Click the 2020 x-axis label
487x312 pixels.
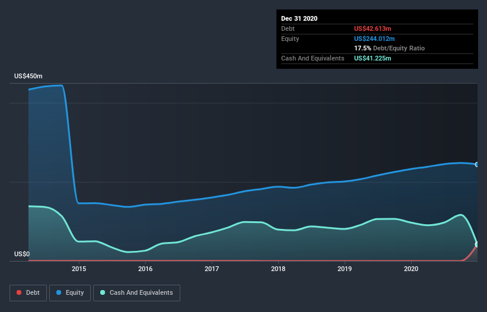(x=411, y=269)
